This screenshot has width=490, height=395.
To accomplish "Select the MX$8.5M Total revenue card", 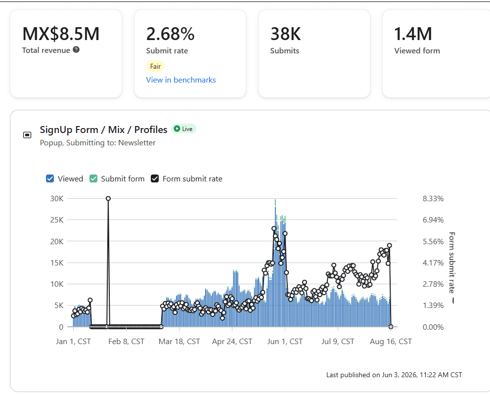I will [66, 54].
